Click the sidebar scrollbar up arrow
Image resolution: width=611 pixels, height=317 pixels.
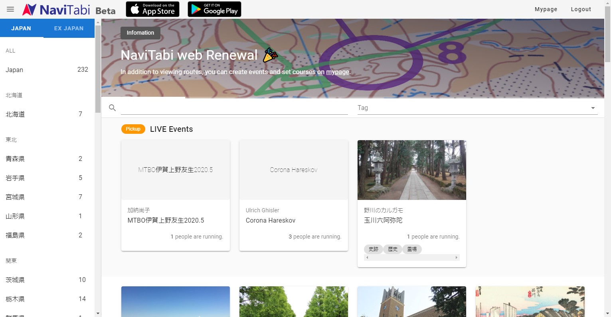coord(98,22)
